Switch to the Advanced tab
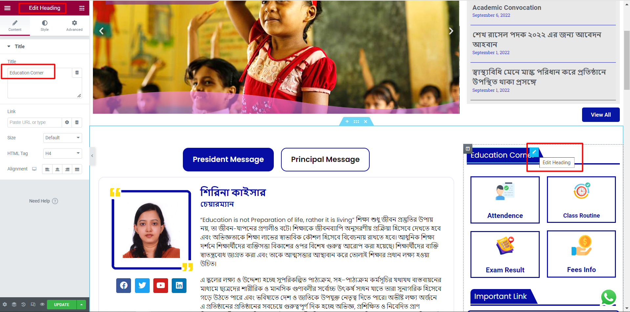This screenshot has height=312, width=630. pos(75,26)
